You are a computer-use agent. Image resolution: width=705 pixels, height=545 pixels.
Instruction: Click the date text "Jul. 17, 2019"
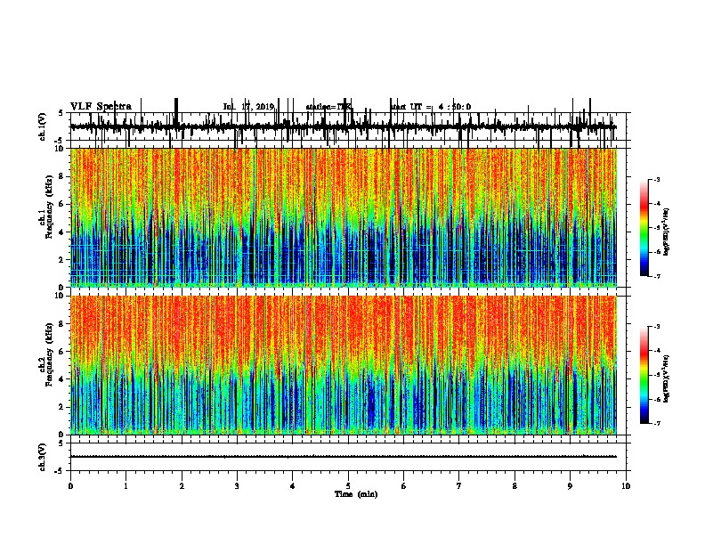248,107
